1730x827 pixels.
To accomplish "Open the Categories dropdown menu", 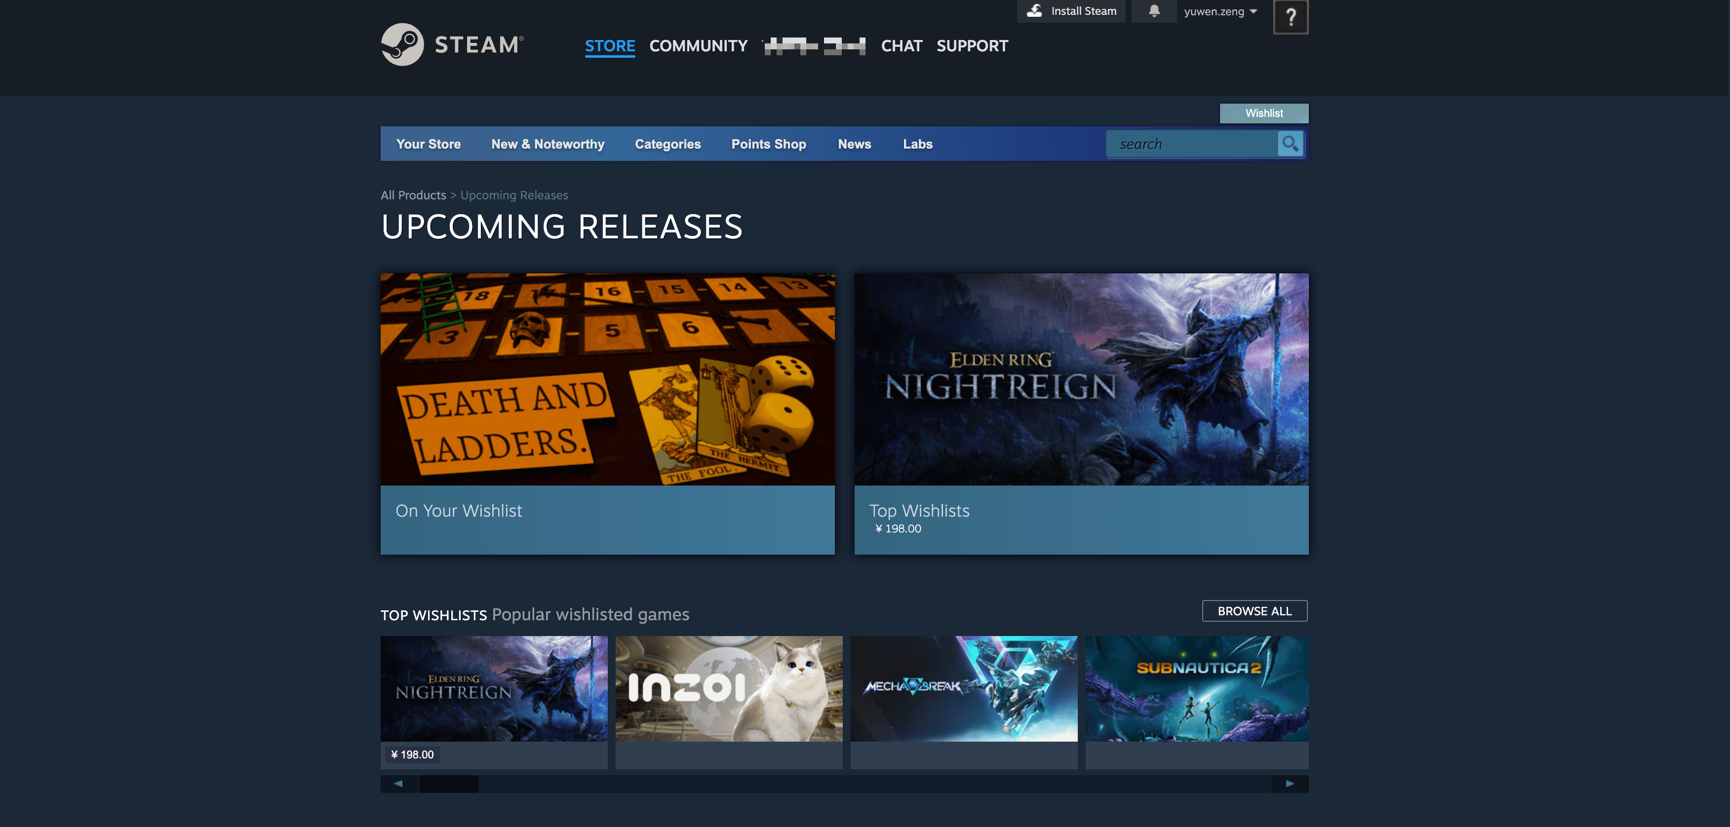I will [x=668, y=144].
